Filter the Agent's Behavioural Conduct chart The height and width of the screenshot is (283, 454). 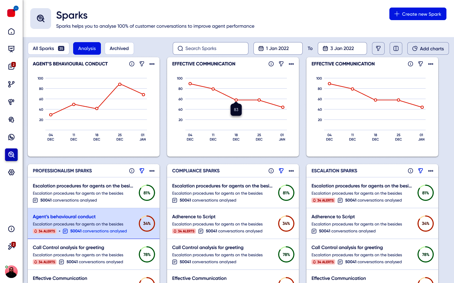click(x=142, y=64)
